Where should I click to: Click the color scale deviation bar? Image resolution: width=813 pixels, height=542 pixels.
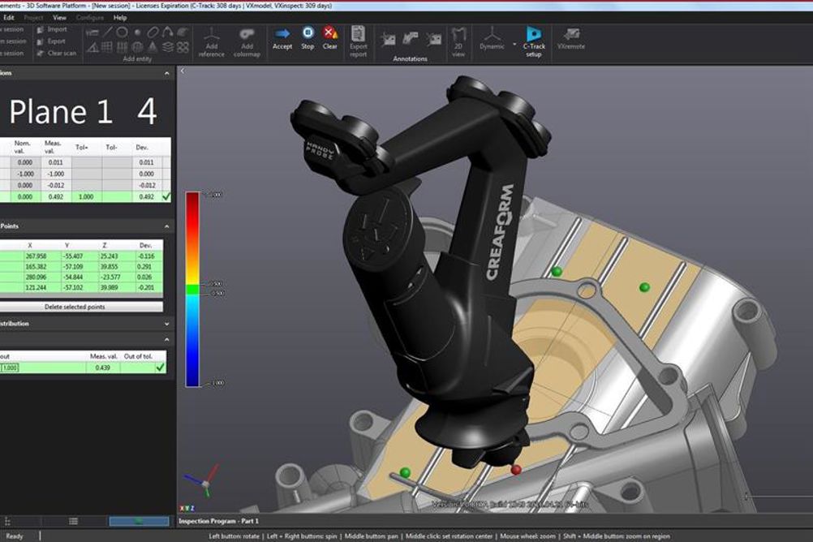[x=192, y=290]
